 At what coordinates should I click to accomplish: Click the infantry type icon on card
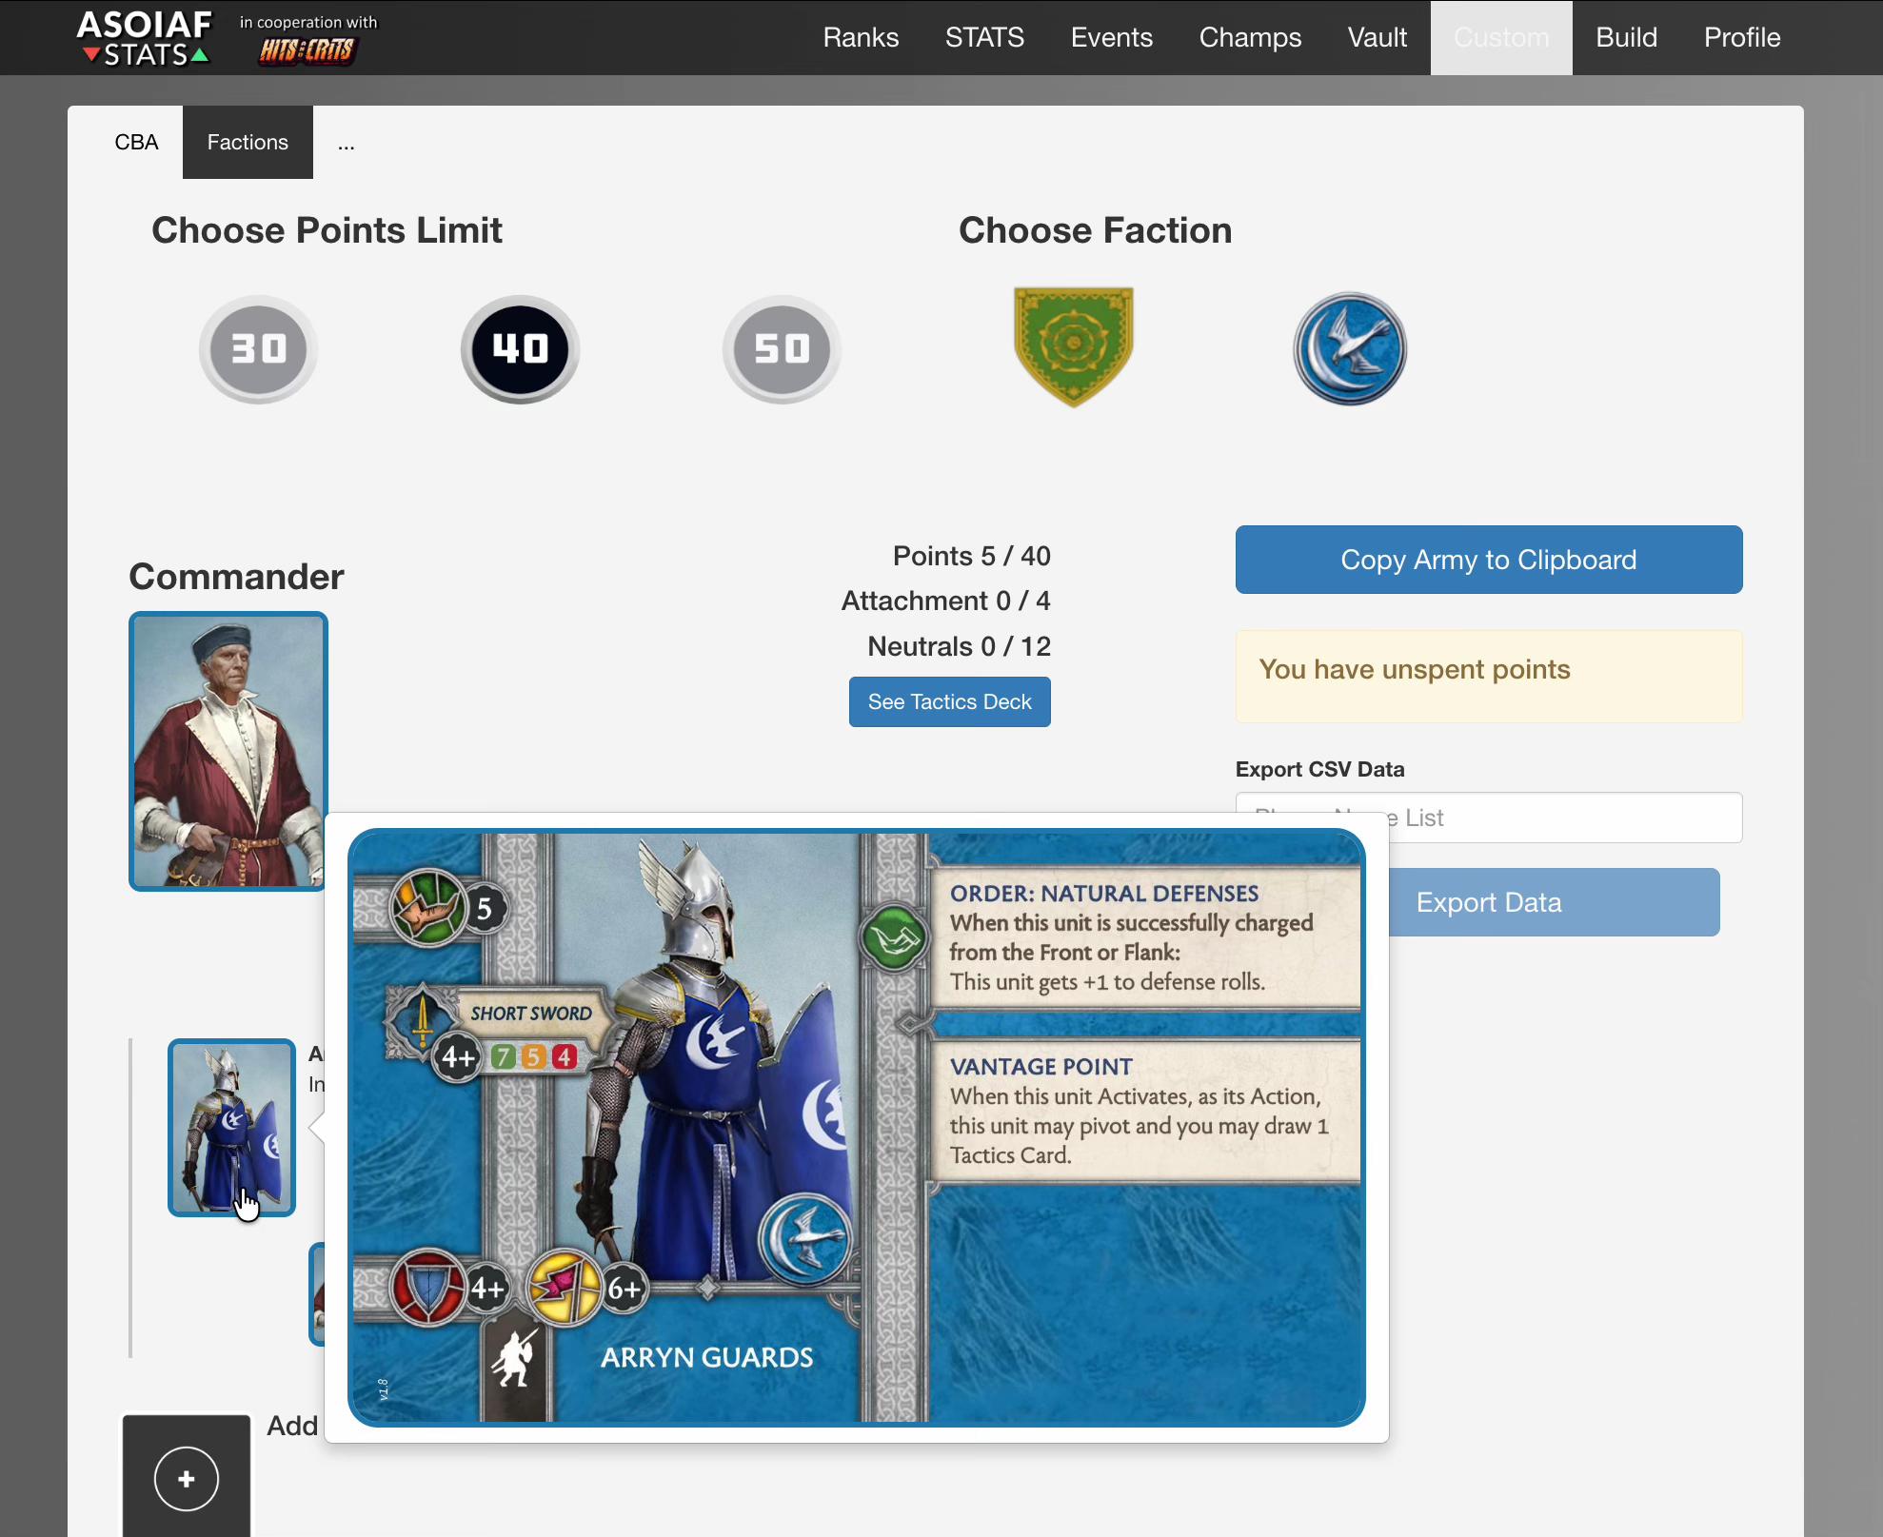(x=514, y=1359)
